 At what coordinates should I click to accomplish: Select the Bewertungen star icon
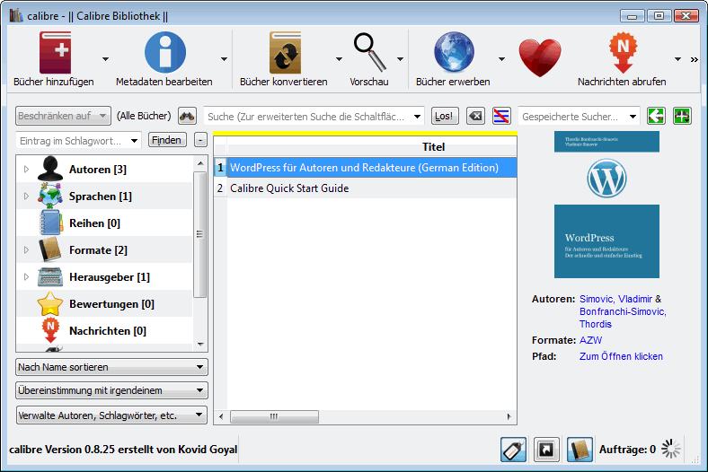(x=50, y=303)
